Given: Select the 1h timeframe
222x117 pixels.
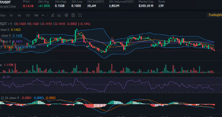Looking at the screenshot, I should 11,15.
